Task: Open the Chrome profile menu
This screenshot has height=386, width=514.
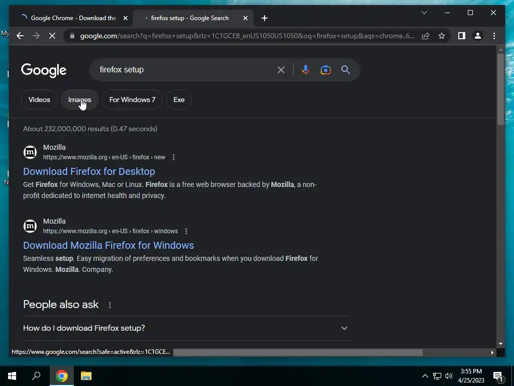Action: [x=478, y=36]
